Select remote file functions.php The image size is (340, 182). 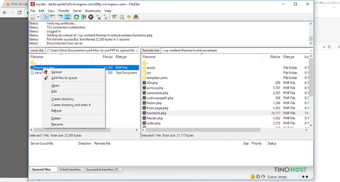[156, 113]
